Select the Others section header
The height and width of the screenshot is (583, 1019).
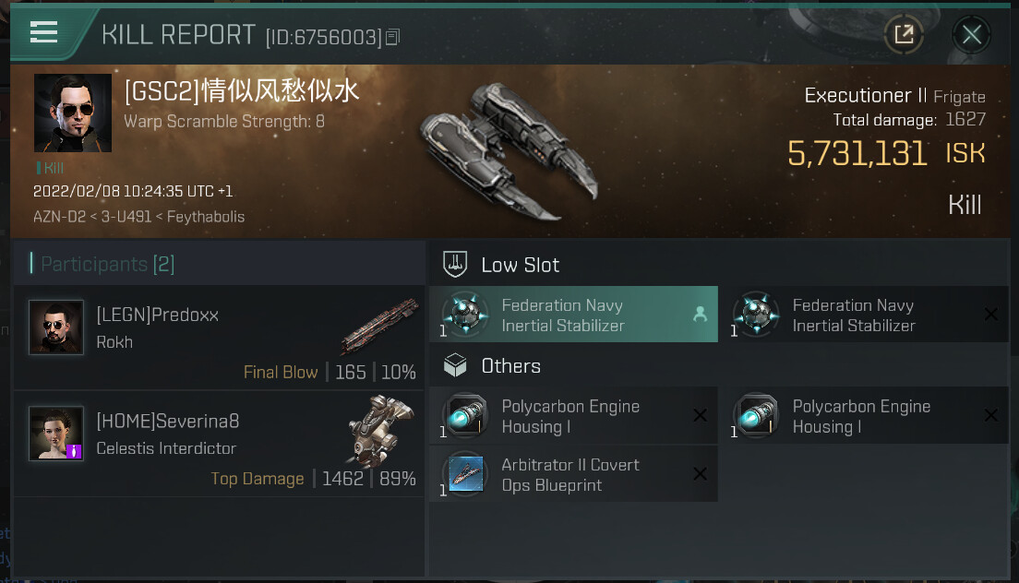510,366
